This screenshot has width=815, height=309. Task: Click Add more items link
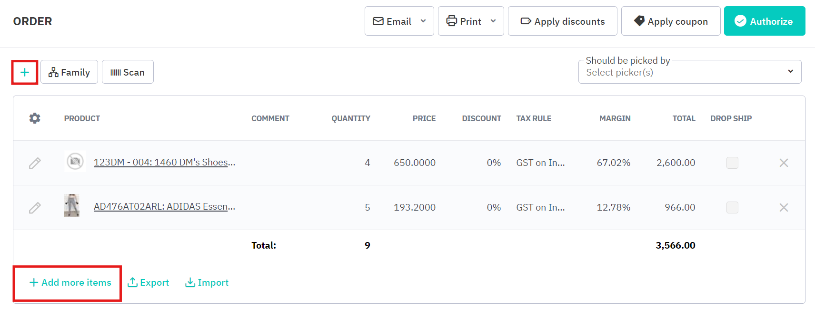tap(70, 283)
